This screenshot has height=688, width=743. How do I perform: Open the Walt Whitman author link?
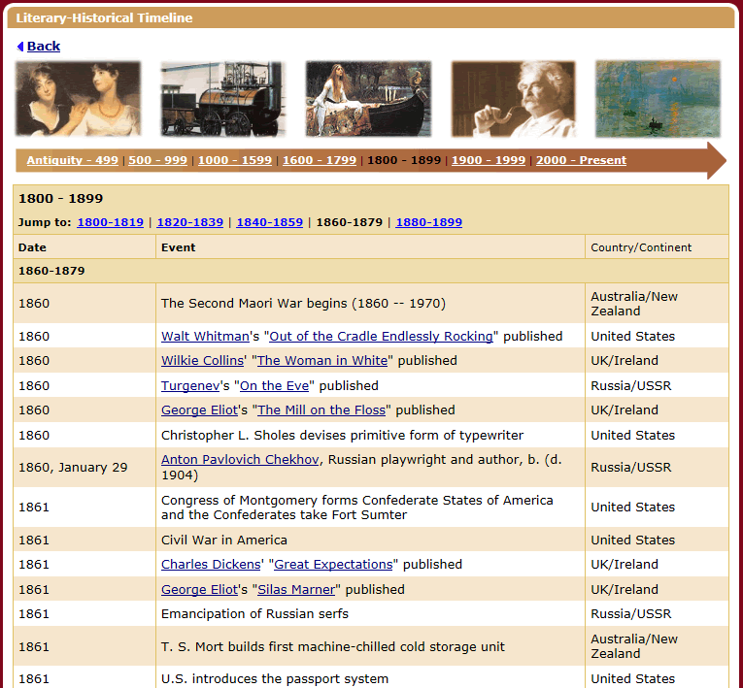(205, 336)
